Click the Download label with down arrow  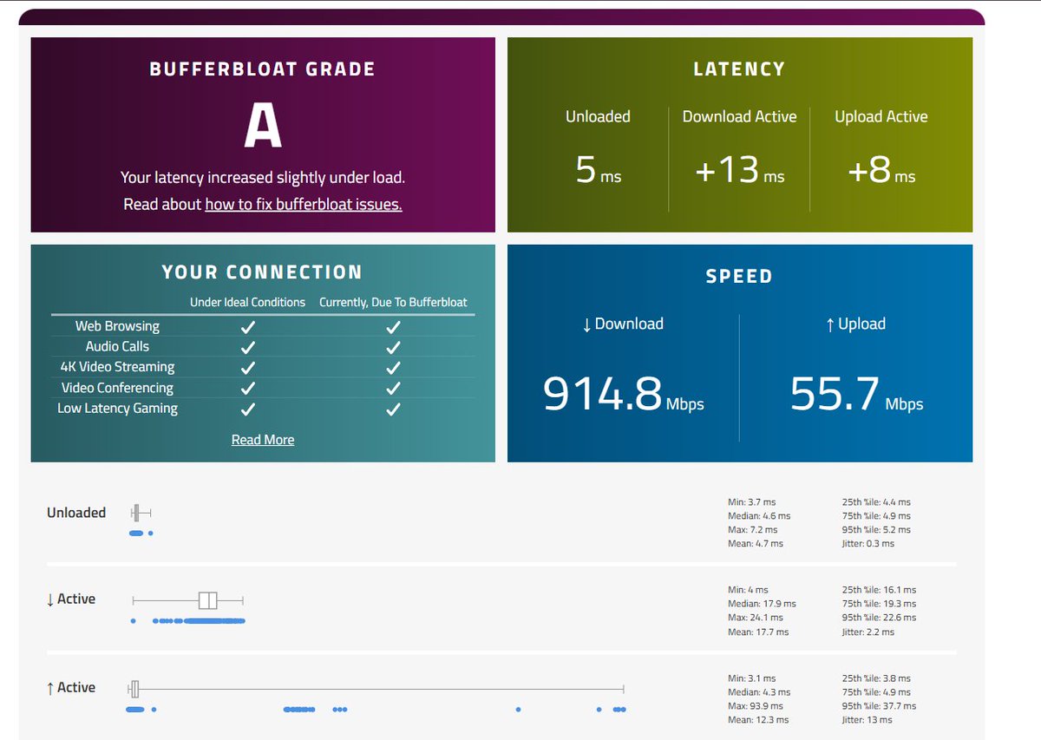[623, 324]
